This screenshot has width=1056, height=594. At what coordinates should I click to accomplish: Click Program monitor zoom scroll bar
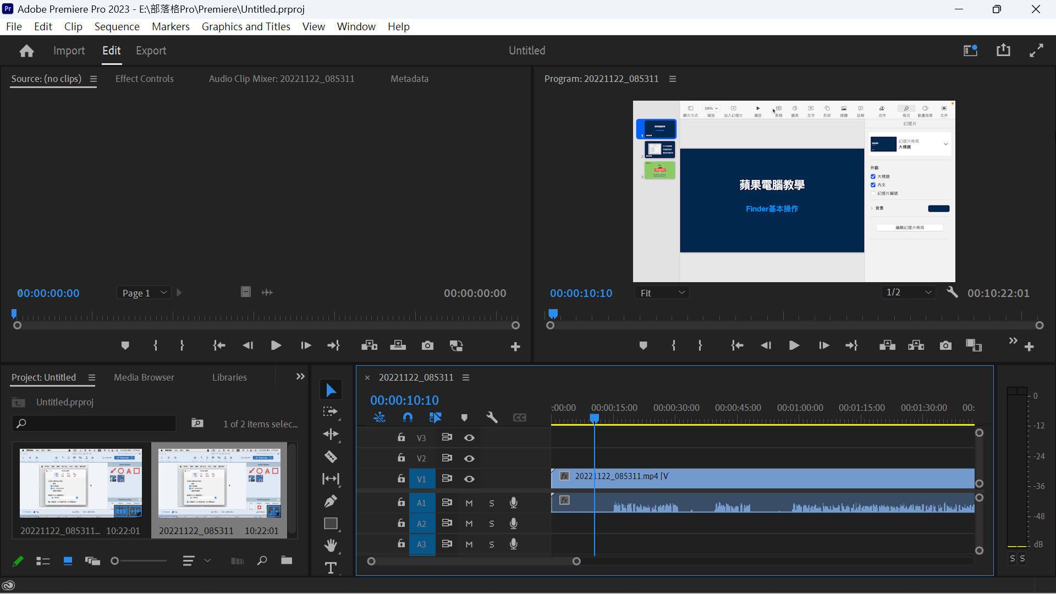click(795, 326)
